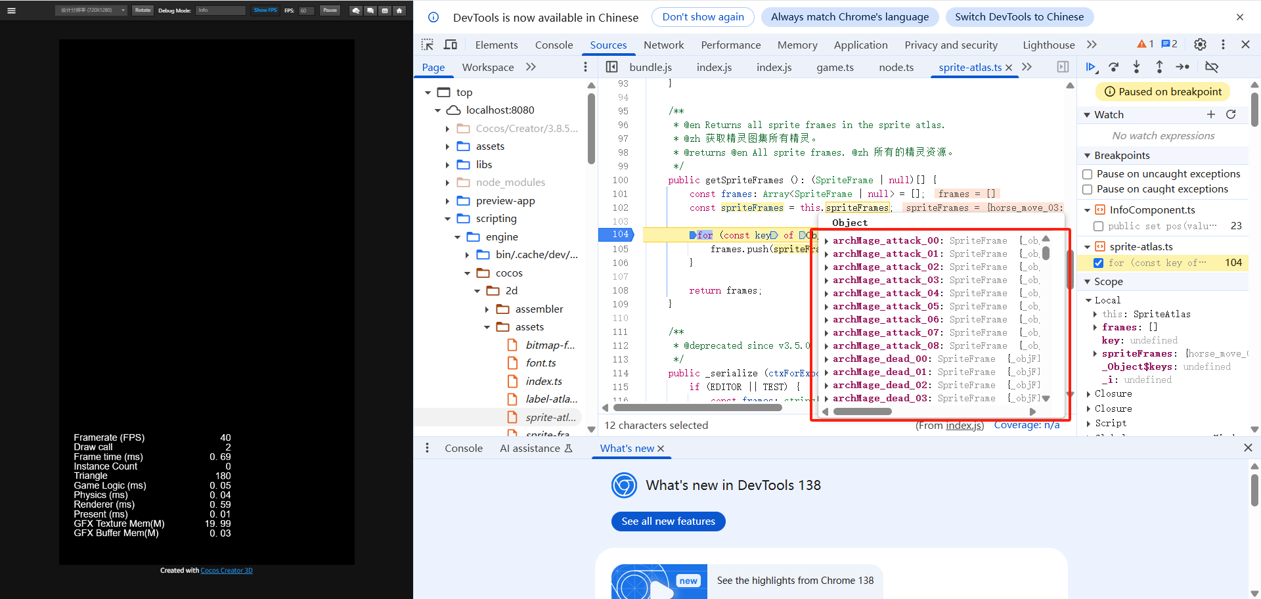This screenshot has height=599, width=1261.
Task: Click the Step icon in the debugger toolbar
Action: coord(1183,67)
